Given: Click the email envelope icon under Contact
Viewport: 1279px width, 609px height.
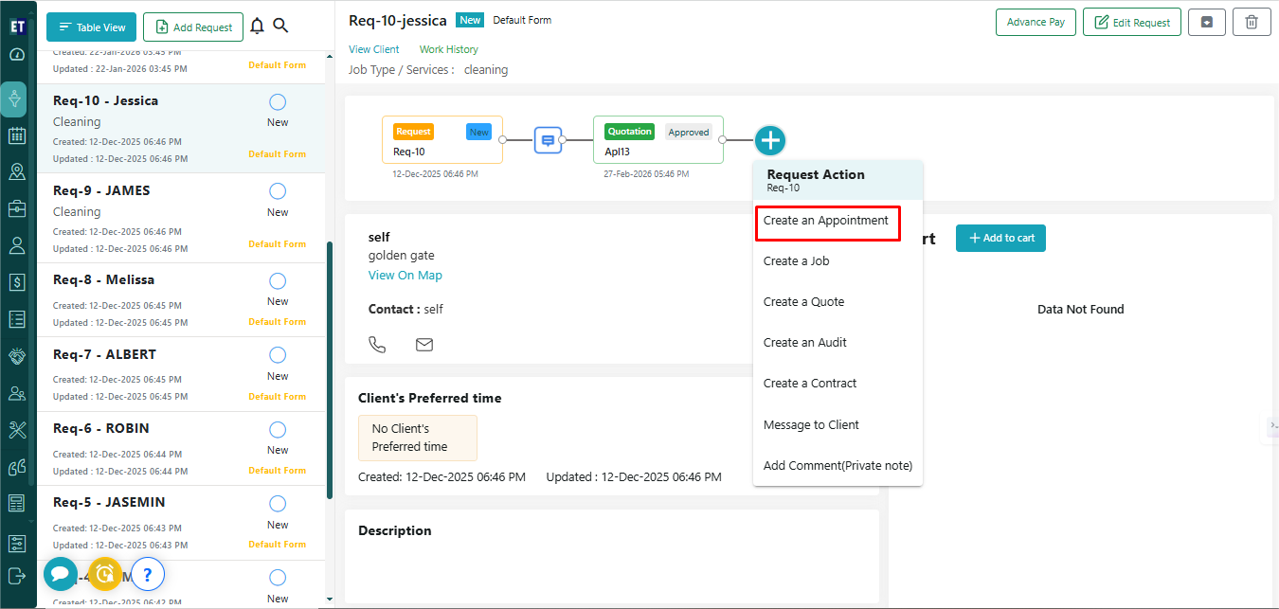Looking at the screenshot, I should pyautogui.click(x=424, y=345).
